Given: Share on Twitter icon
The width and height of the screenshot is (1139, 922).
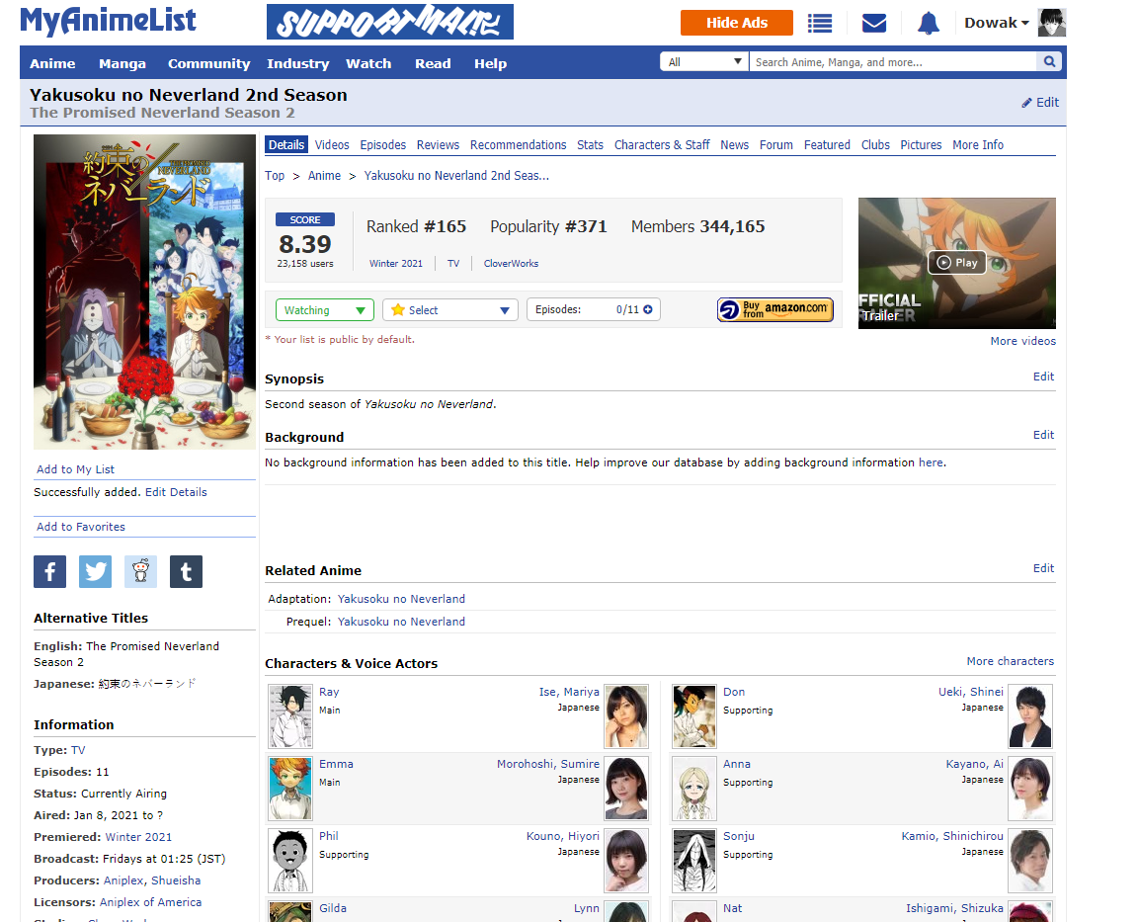Looking at the screenshot, I should [95, 572].
